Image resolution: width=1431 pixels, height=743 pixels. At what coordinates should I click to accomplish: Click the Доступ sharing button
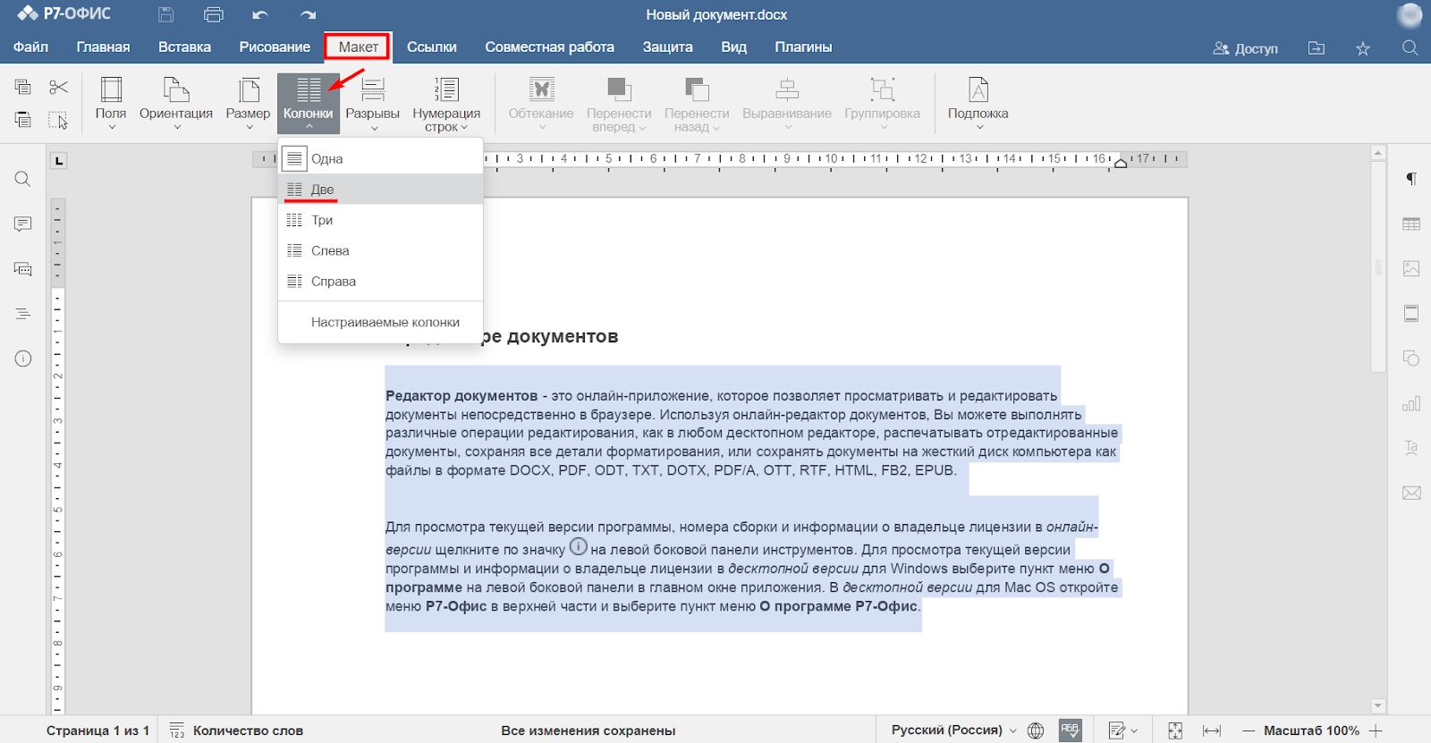click(1245, 48)
